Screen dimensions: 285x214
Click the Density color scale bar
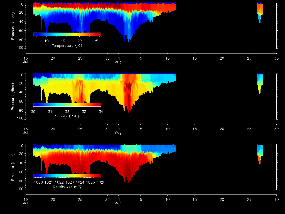pos(67,176)
